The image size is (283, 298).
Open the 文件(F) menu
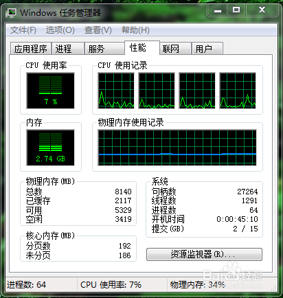coord(23,30)
